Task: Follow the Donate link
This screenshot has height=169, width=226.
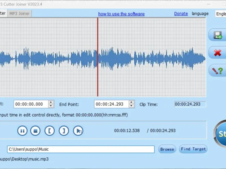Action: coord(181,14)
